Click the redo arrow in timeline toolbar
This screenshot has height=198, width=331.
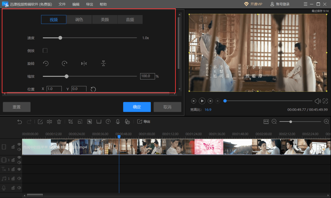(x=29, y=121)
